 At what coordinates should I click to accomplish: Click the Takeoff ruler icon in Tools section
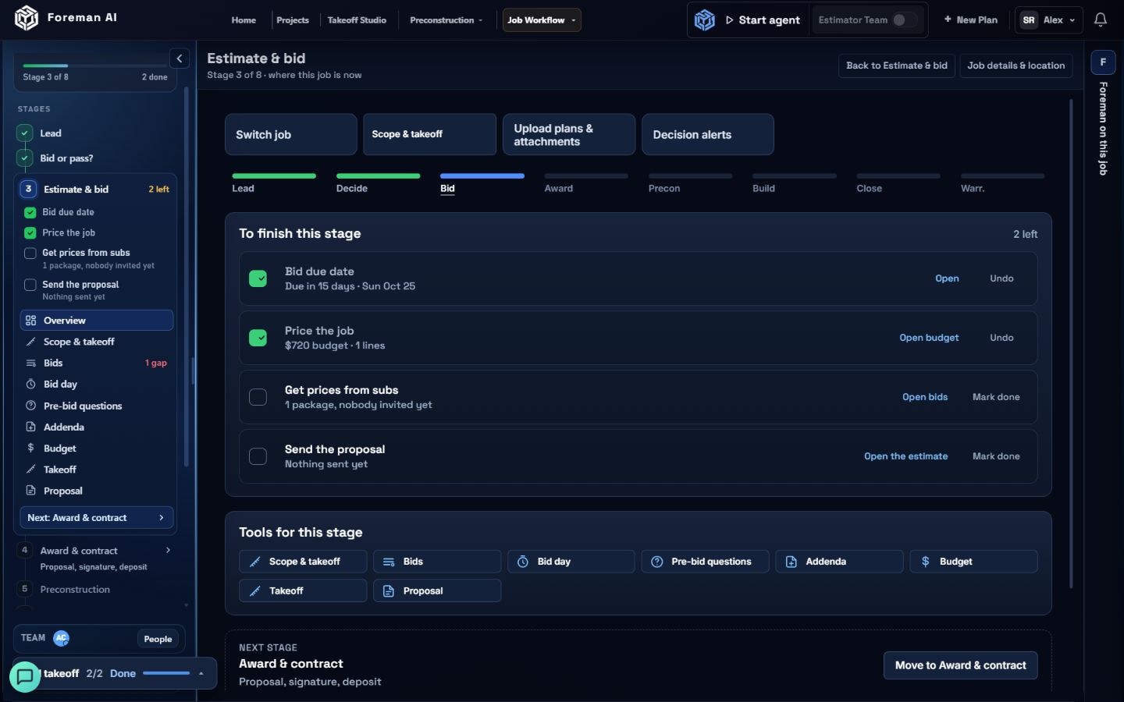[x=254, y=591]
